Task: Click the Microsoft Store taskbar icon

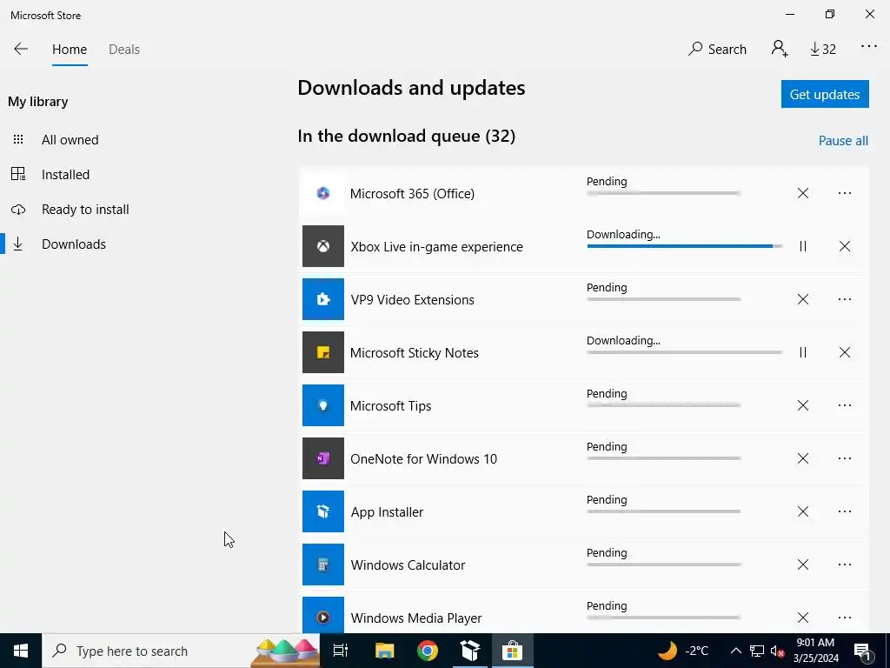Action: pos(512,651)
